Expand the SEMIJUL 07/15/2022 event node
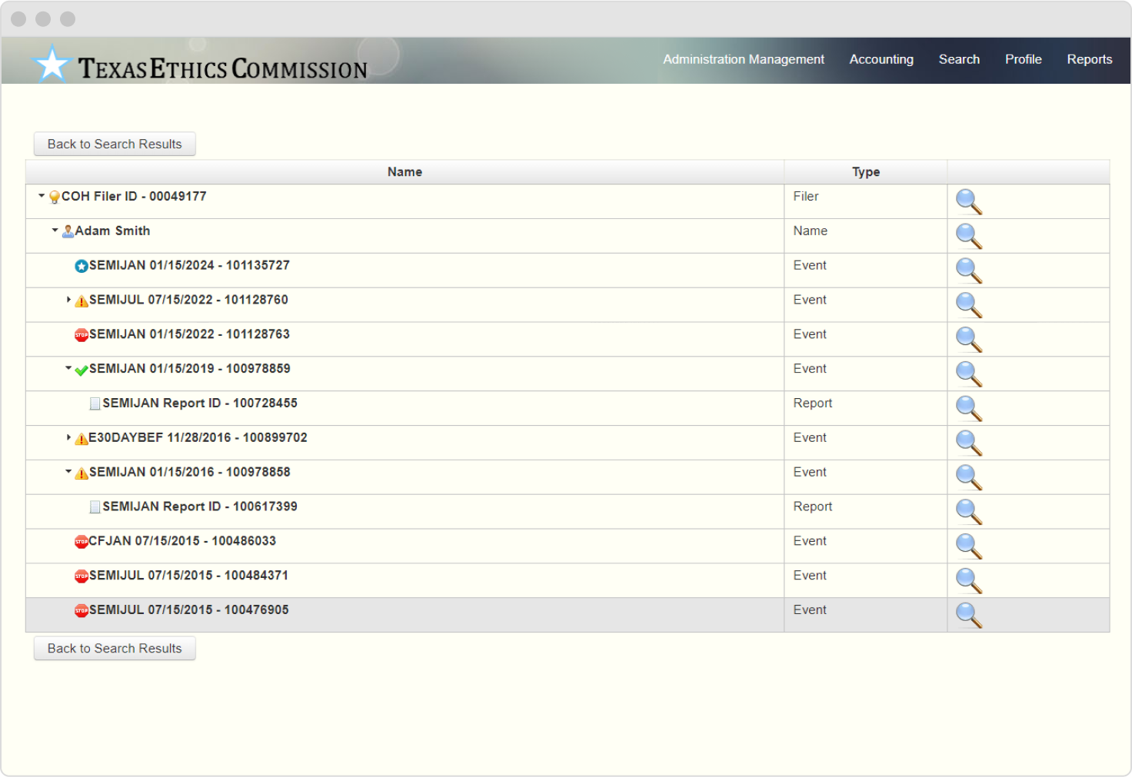This screenshot has width=1132, height=777. click(68, 300)
